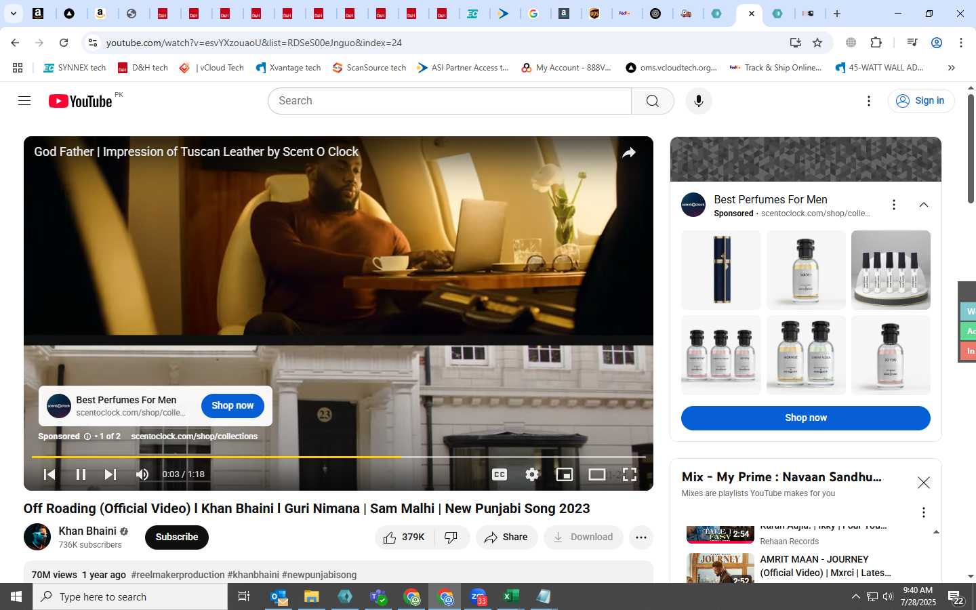This screenshot has width=976, height=610.
Task: Reload the page
Action: (x=64, y=43)
